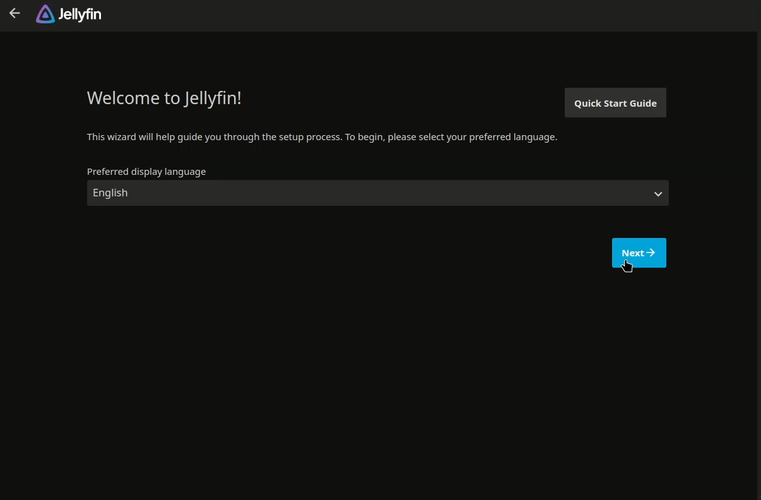The image size is (761, 500).
Task: Click the Quick Start Guide button
Action: coord(615,102)
